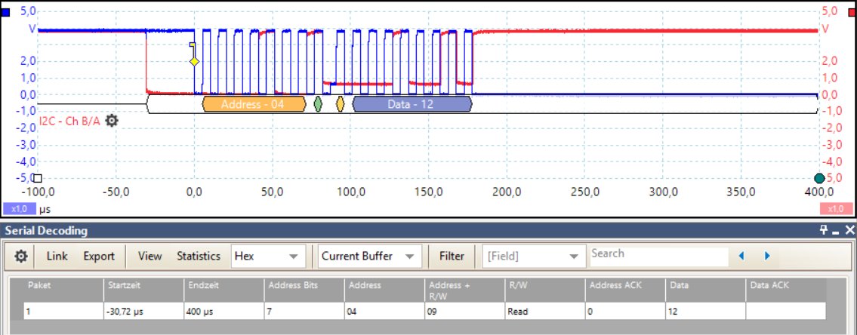Select the 04 address table cell

pyautogui.click(x=385, y=312)
